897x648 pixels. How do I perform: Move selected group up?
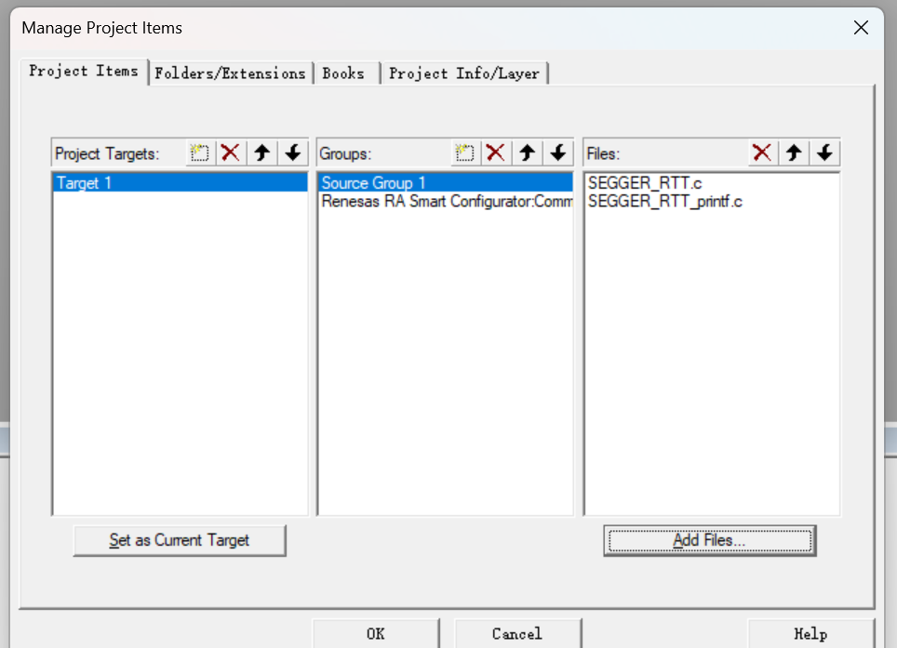pyautogui.click(x=528, y=153)
